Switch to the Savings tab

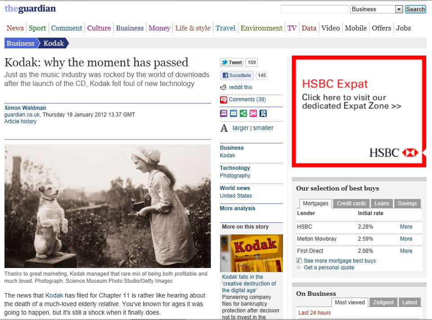click(407, 203)
